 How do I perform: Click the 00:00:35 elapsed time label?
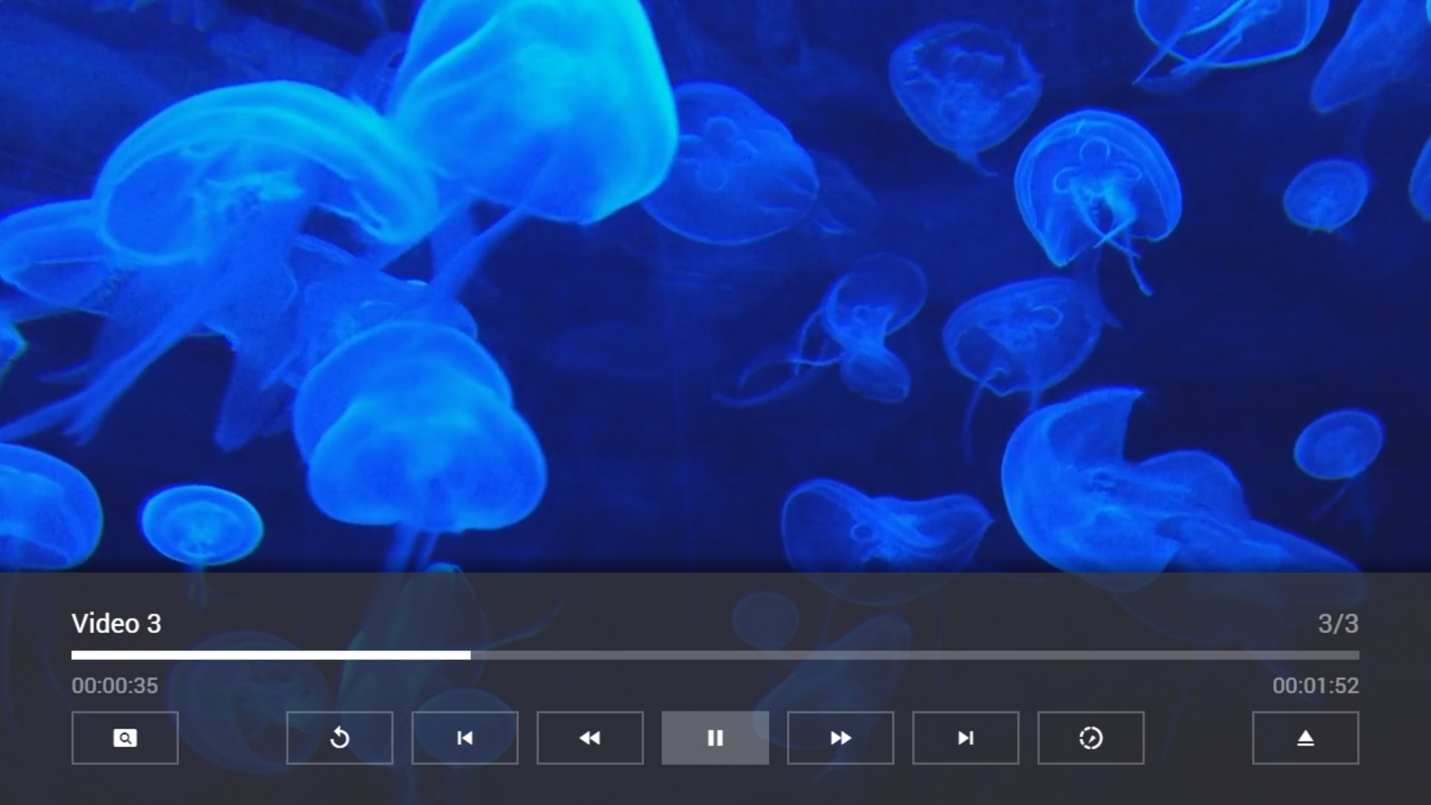(114, 686)
